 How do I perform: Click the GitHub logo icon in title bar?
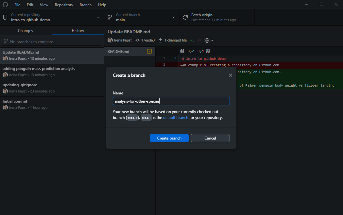click(x=5, y=5)
